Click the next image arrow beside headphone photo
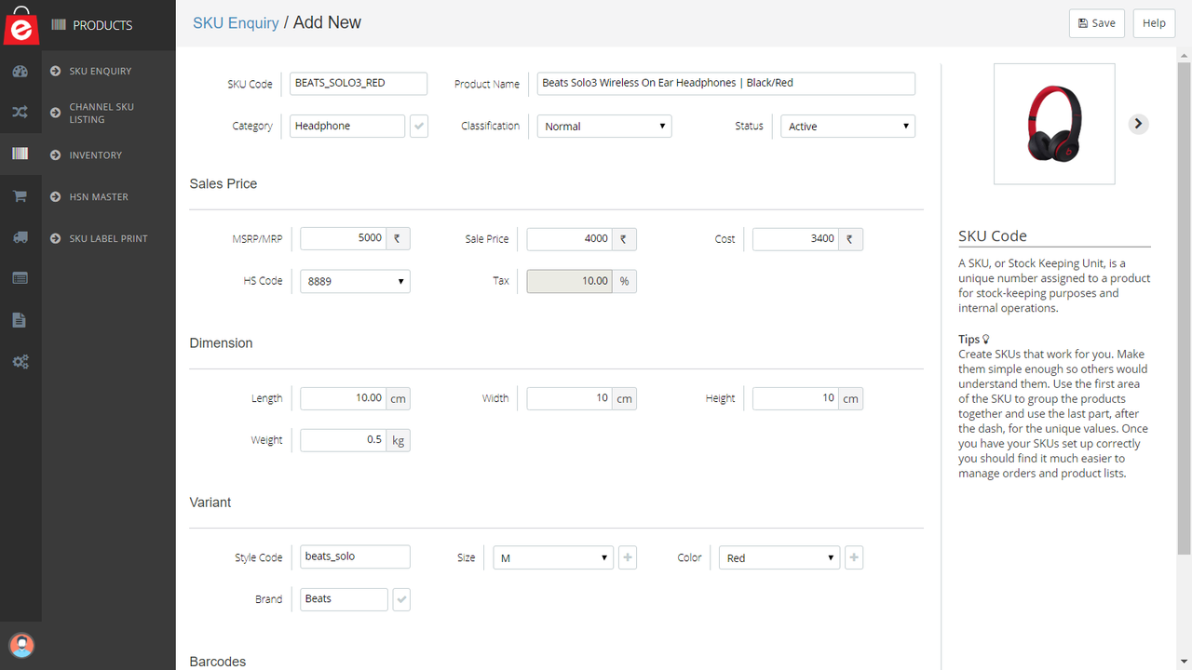 point(1138,124)
